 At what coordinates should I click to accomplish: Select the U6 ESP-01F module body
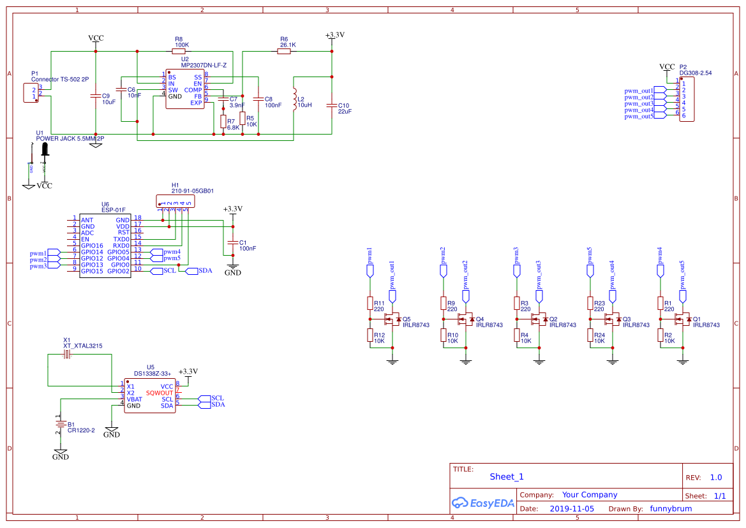pyautogui.click(x=105, y=246)
